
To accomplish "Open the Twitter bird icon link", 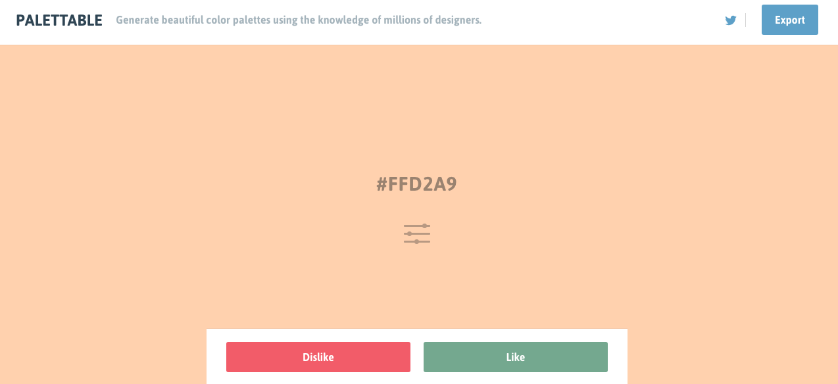I will pyautogui.click(x=730, y=20).
